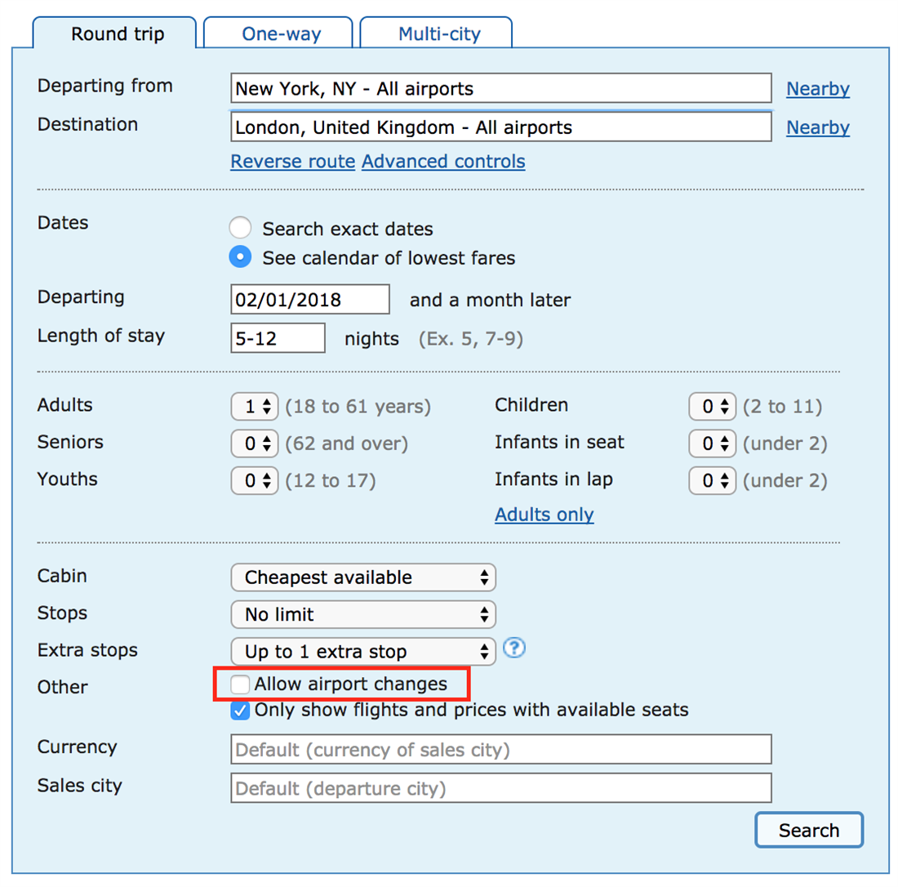The image size is (898, 887).
Task: Choose See calendar of lowest fares
Action: click(240, 257)
